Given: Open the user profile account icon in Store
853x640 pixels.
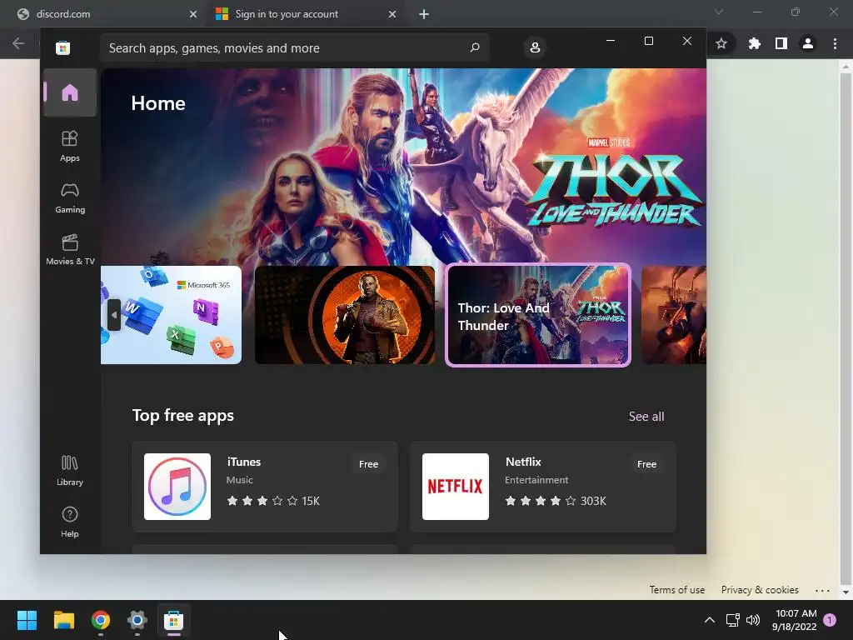Looking at the screenshot, I should pos(535,47).
